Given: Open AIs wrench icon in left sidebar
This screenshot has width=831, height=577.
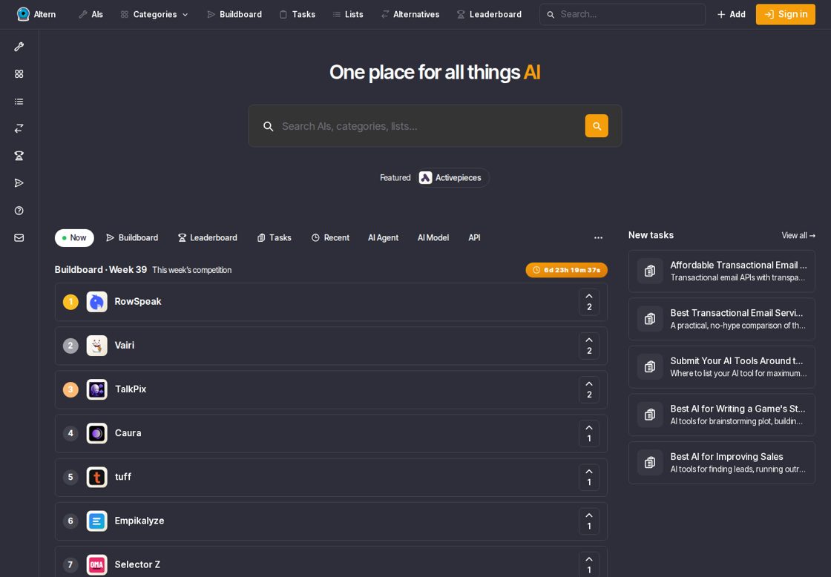Looking at the screenshot, I should 19,47.
